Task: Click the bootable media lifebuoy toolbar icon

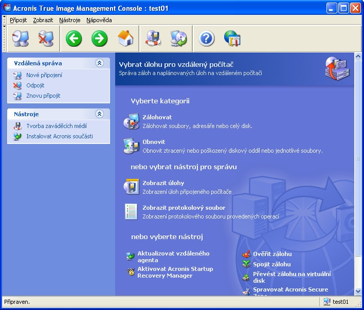Action: (x=153, y=39)
